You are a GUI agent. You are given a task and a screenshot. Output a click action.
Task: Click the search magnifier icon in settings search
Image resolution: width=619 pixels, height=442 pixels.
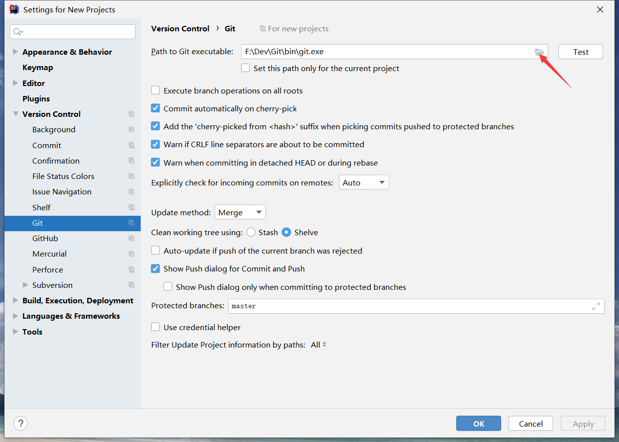(18, 32)
